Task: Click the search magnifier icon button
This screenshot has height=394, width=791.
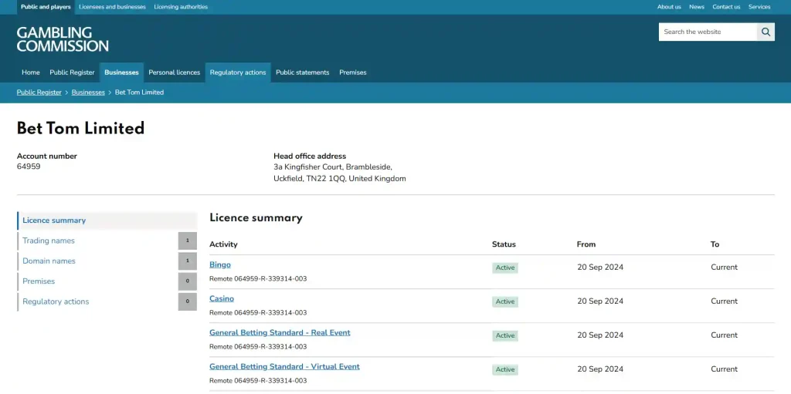Action: coord(766,32)
